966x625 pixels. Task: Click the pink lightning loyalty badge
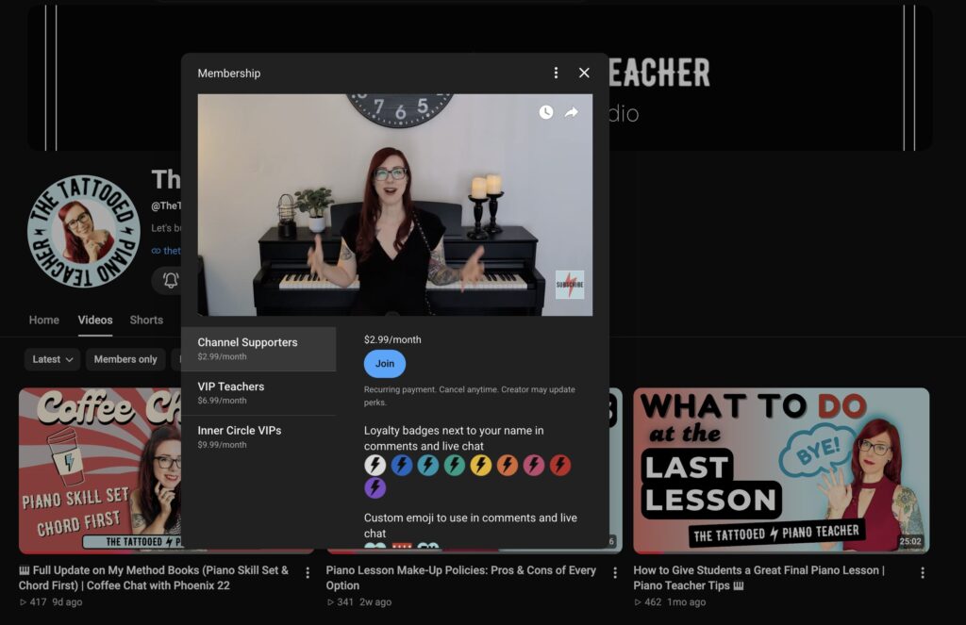coord(534,465)
